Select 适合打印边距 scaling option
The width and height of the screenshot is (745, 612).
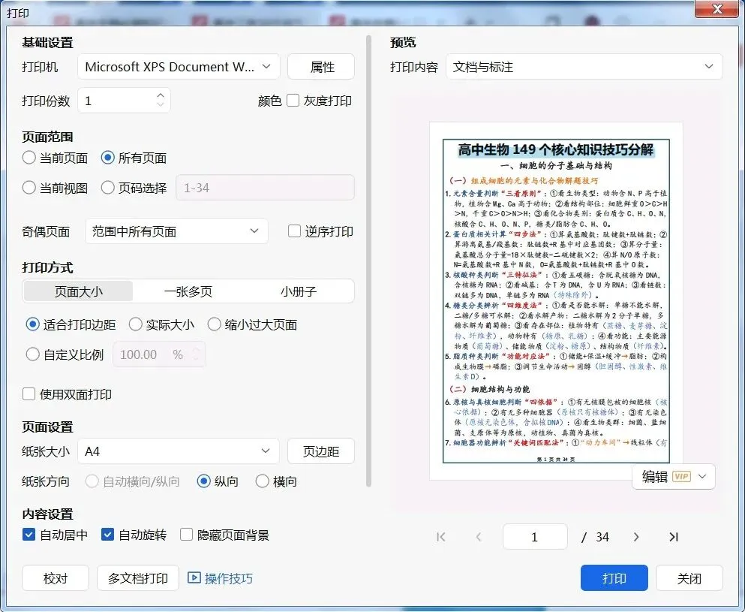tap(32, 325)
